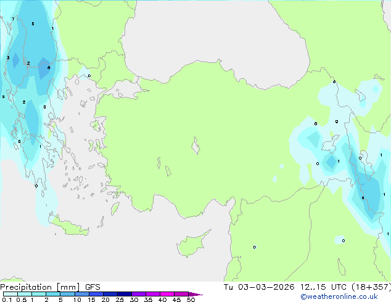Click the 10–15 mm legend swatch
Viewport: 391px width, 302px height.
(x=82, y=294)
